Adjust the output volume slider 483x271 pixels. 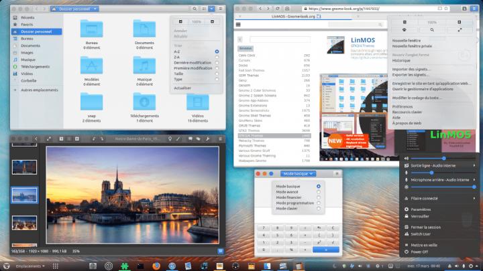[x=443, y=158]
